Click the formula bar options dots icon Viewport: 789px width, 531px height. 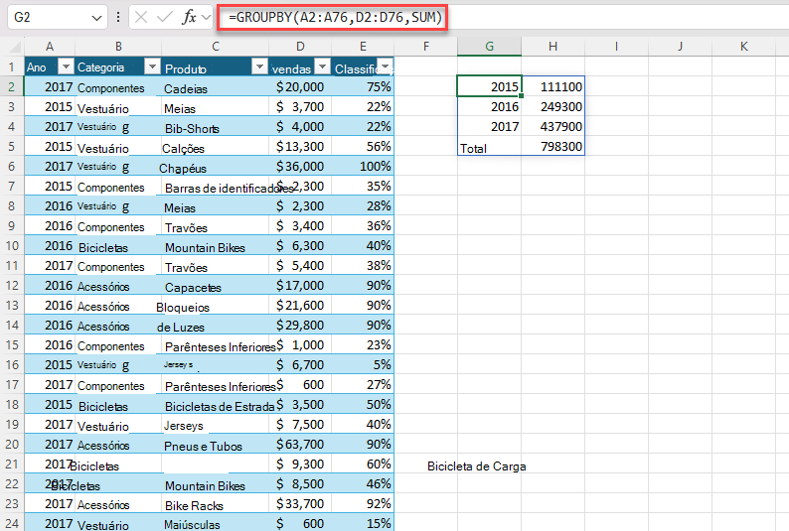[118, 18]
